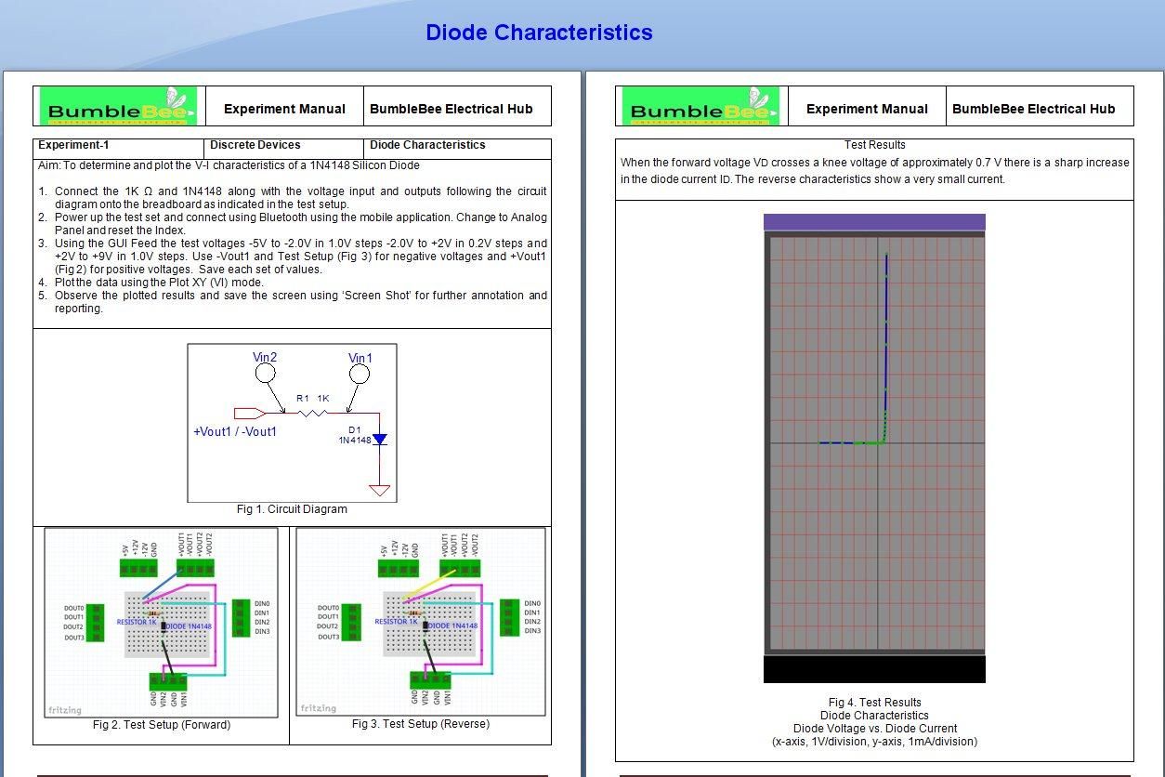Click step 4 'Plot the data using the Plot XY'
The width and height of the screenshot is (1165, 777).
[x=151, y=283]
